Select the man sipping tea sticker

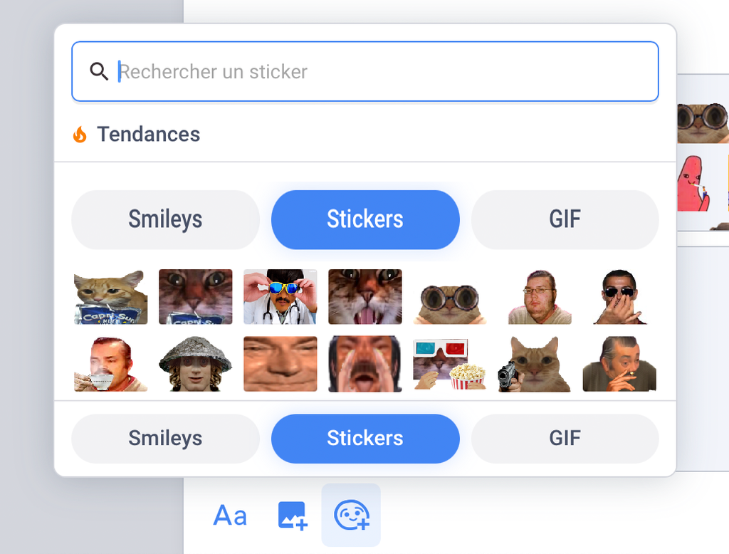111,364
